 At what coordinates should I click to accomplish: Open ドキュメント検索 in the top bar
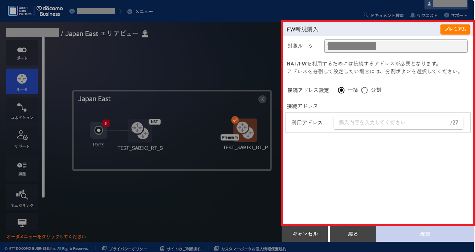coord(384,16)
